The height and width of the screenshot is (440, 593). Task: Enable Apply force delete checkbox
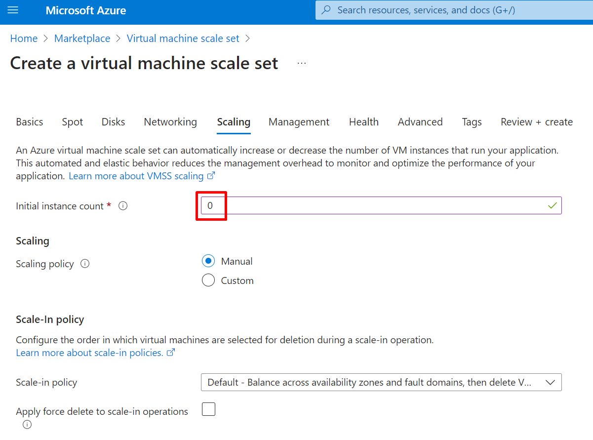coord(208,409)
